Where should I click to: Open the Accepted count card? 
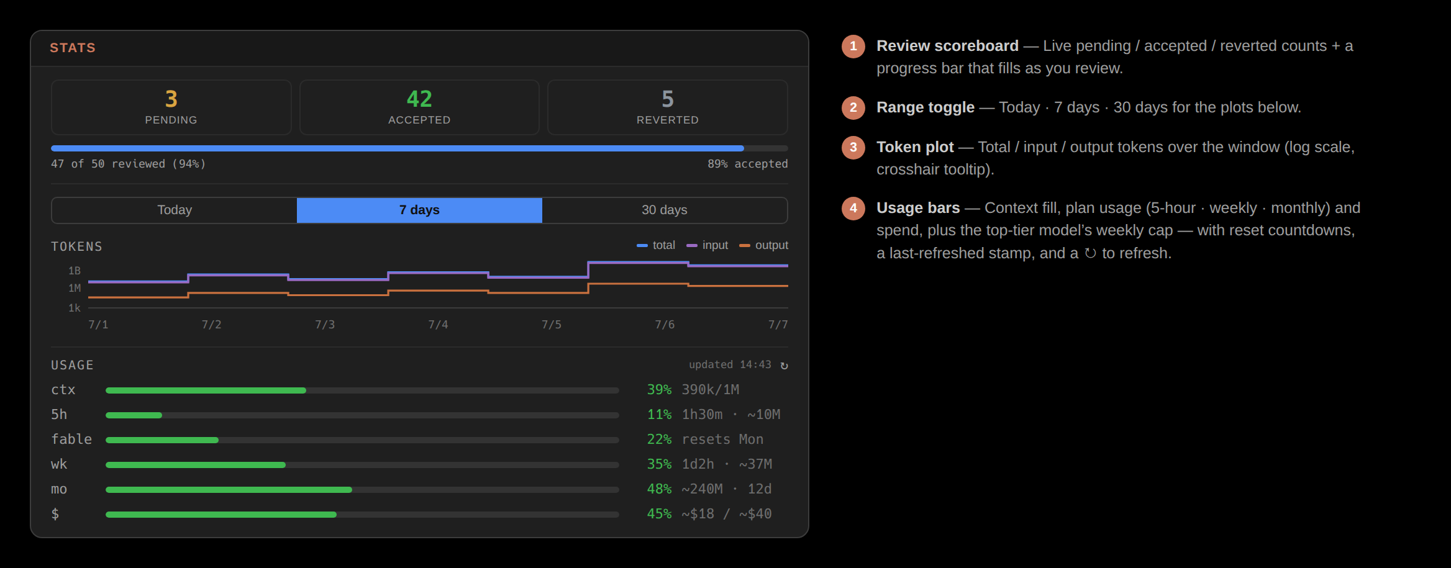coord(419,107)
